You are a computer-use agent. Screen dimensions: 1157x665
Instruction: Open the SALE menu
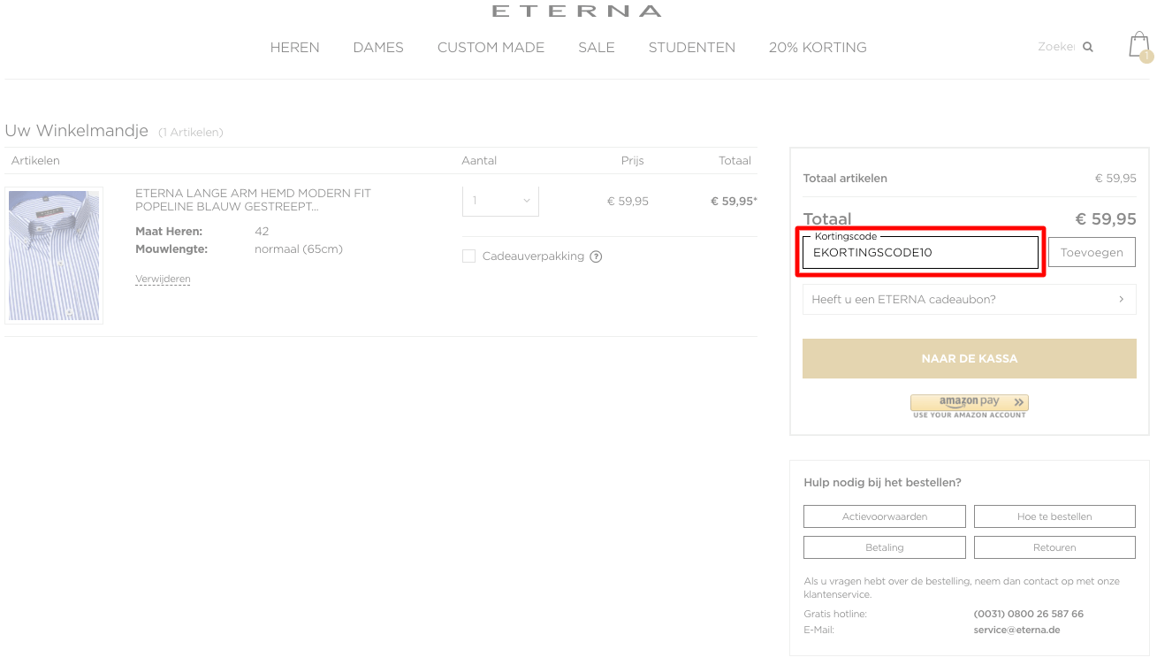(x=597, y=48)
